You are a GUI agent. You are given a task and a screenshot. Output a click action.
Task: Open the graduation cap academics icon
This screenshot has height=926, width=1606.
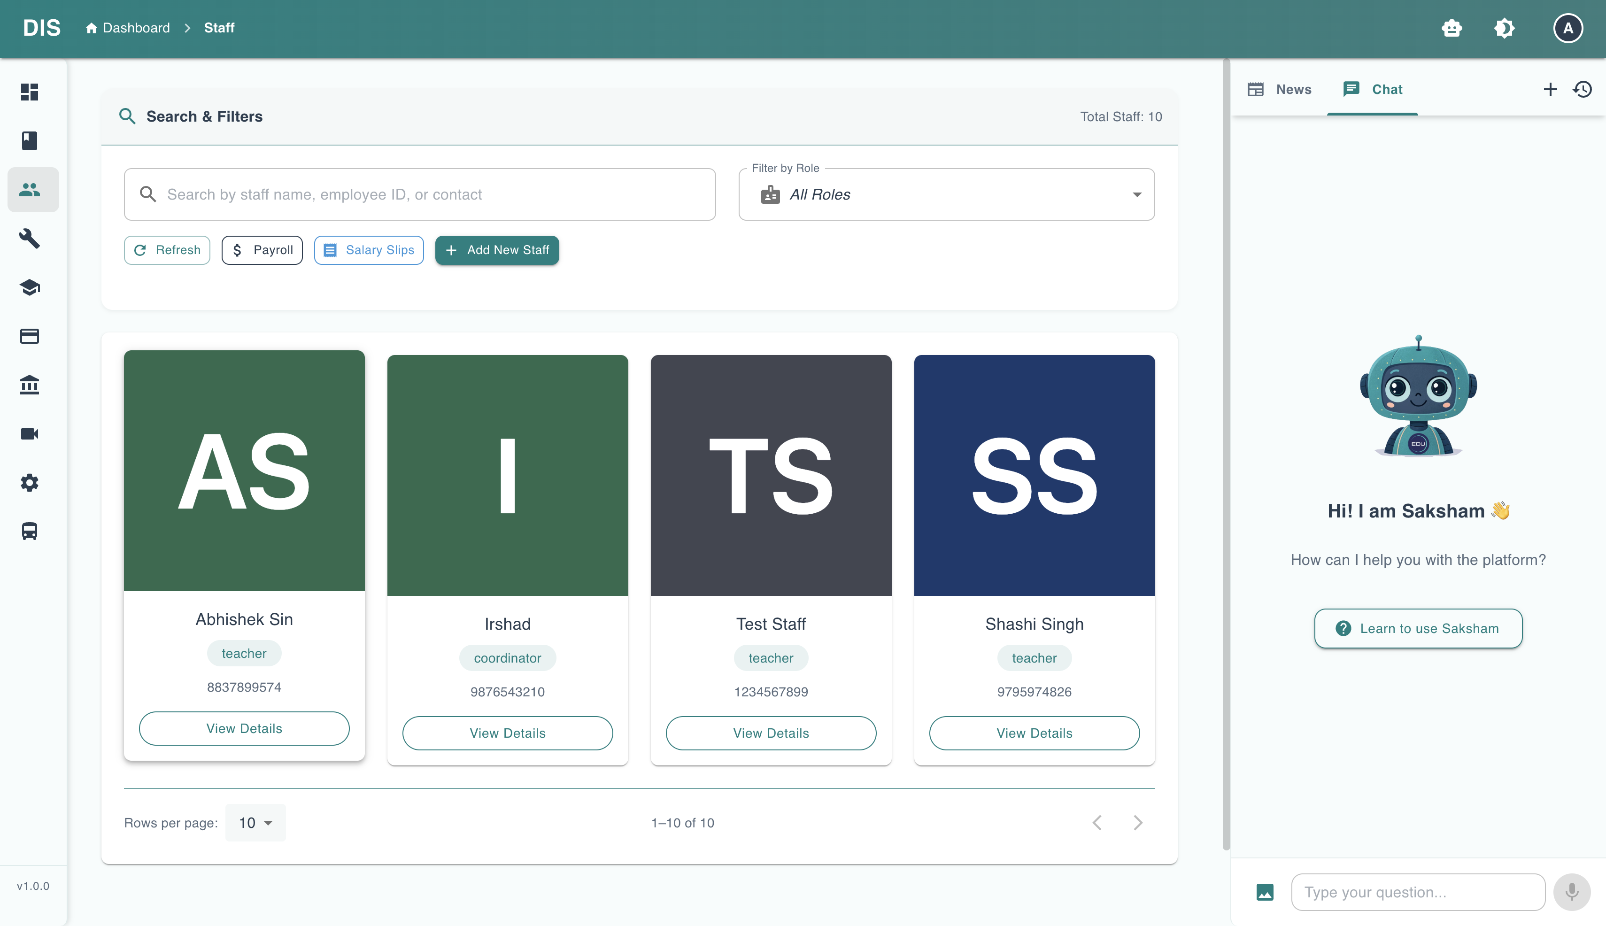29,287
